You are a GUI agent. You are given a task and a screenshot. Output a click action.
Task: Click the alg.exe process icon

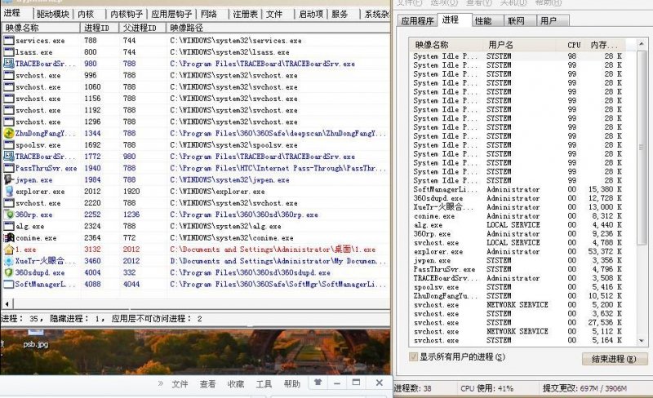[x=9, y=226]
